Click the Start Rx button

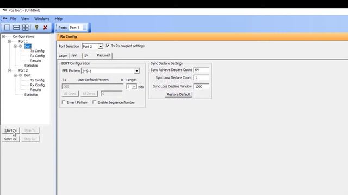click(x=11, y=139)
